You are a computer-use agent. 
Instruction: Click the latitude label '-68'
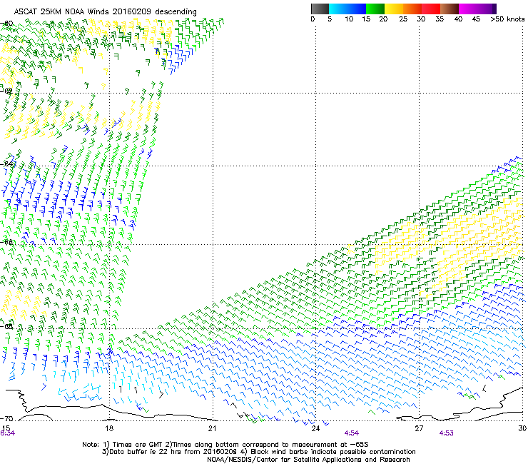[x=6, y=326]
